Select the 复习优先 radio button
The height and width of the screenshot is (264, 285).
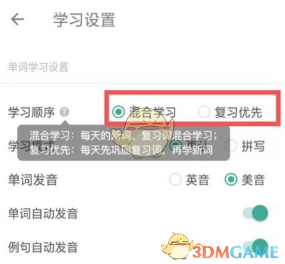click(x=203, y=112)
